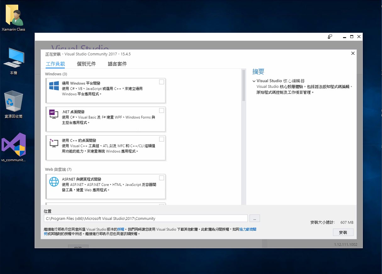Click the 位置 install path input field
The width and height of the screenshot is (382, 274).
pyautogui.click(x=146, y=218)
